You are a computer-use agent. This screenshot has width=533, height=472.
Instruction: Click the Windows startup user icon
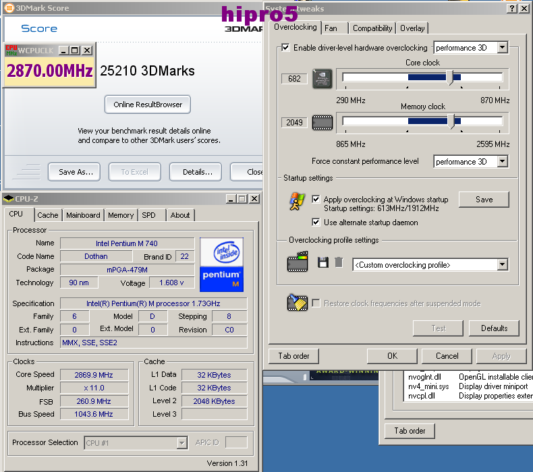297,202
